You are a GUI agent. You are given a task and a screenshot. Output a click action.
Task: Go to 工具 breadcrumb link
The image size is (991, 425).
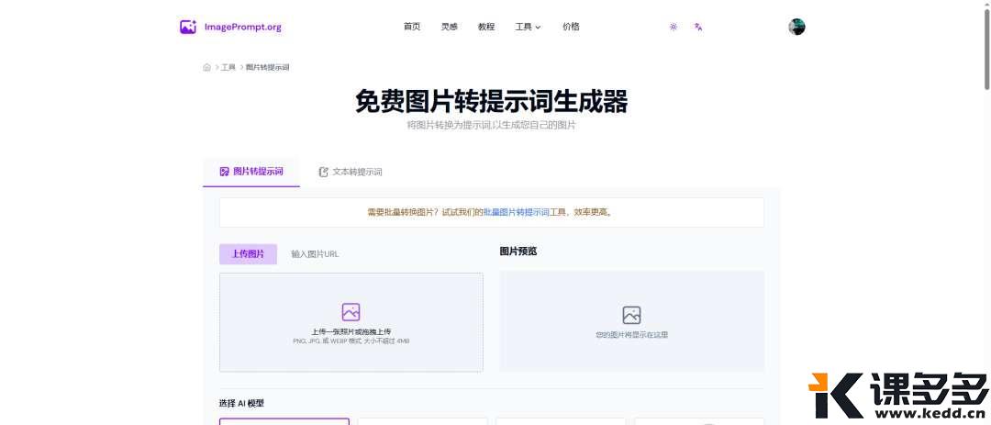[228, 67]
